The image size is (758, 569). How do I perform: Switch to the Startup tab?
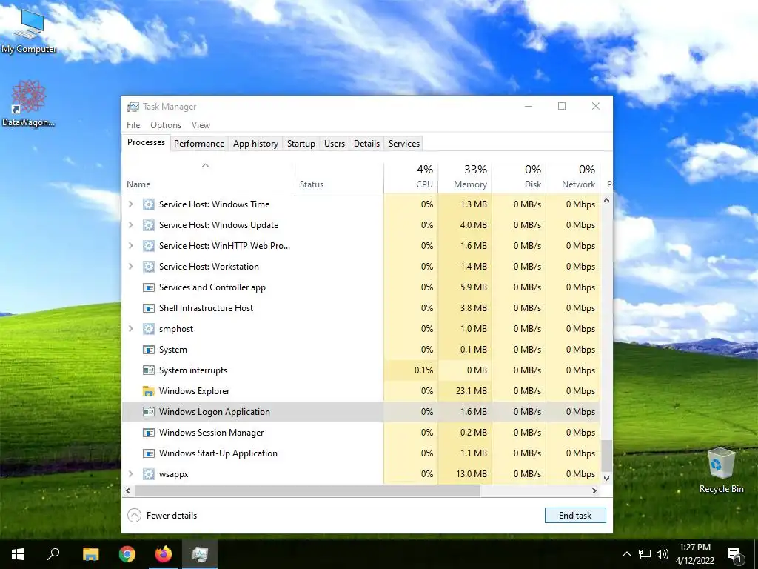point(301,144)
